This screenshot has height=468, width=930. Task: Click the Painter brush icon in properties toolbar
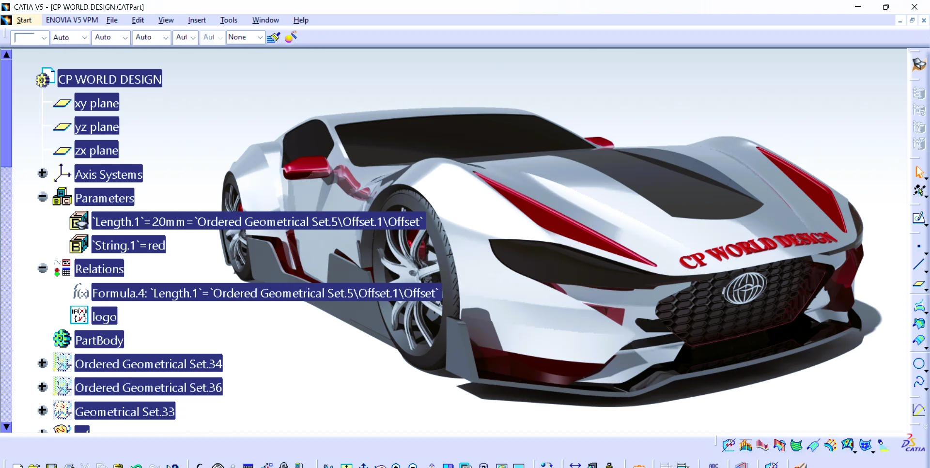[273, 37]
